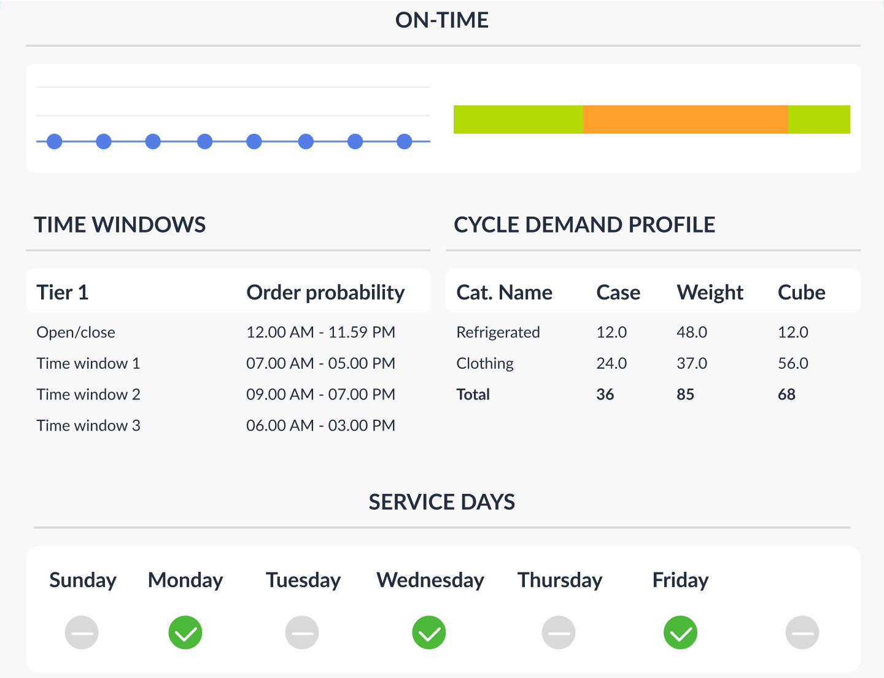This screenshot has height=678, width=884.
Task: Click the TIME WINDOWS section heading
Action: (x=120, y=225)
